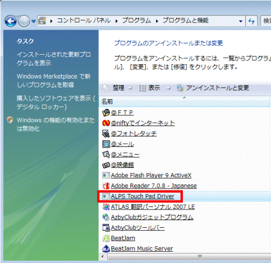Select the @メール entry
The image size is (271, 263).
click(122, 144)
